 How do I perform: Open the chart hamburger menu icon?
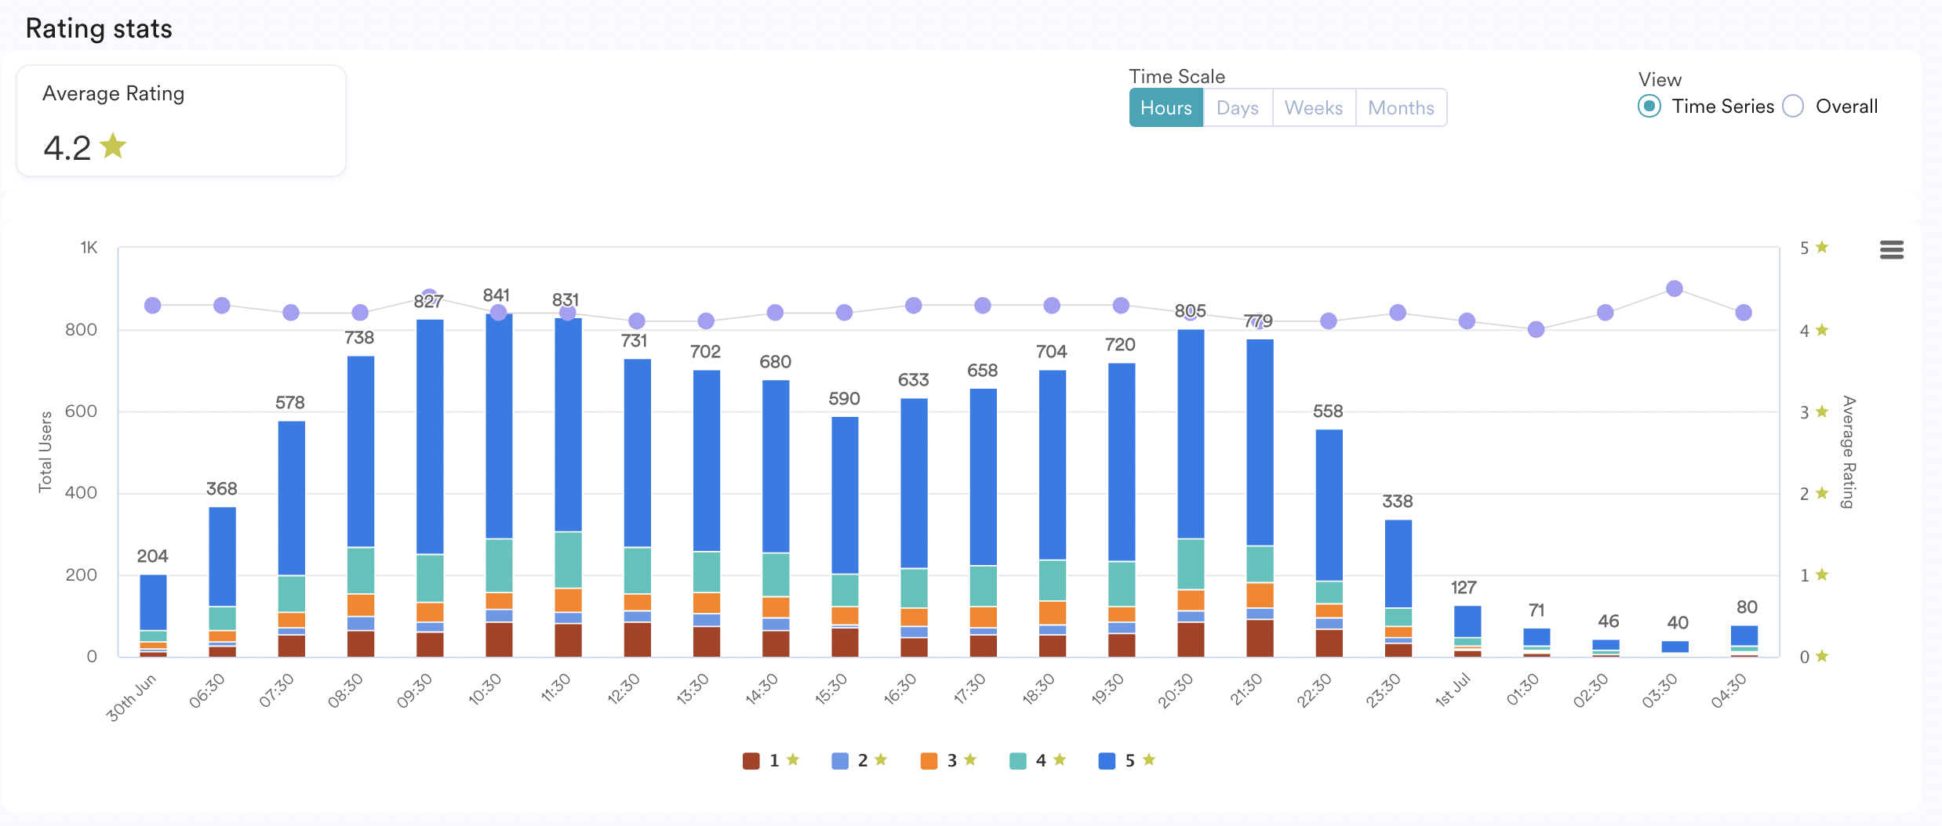pos(1891,250)
